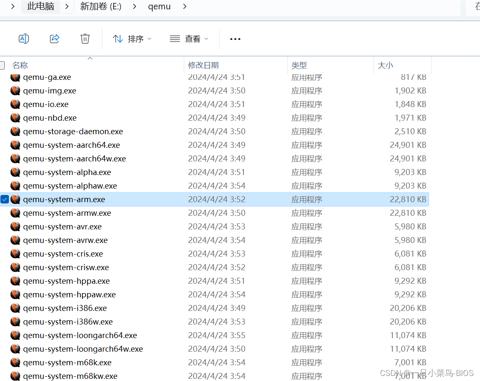Select the qemu-system-aarch64w.exe file name
480x381 pixels.
tap(74, 158)
